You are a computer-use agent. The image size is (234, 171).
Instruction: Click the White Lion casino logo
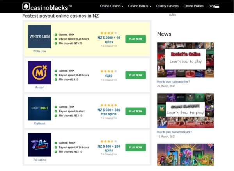click(x=39, y=36)
